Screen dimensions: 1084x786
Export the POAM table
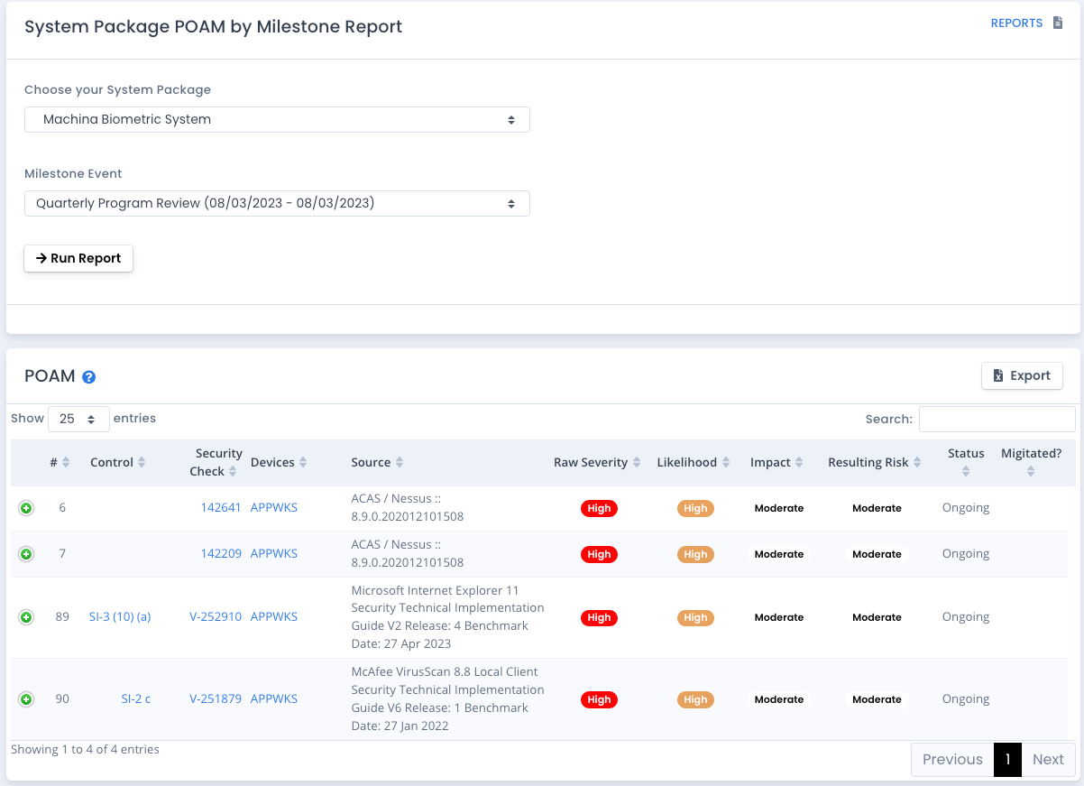click(x=1022, y=375)
